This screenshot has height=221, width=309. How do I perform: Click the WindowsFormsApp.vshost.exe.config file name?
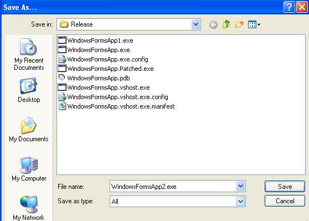[x=117, y=97]
